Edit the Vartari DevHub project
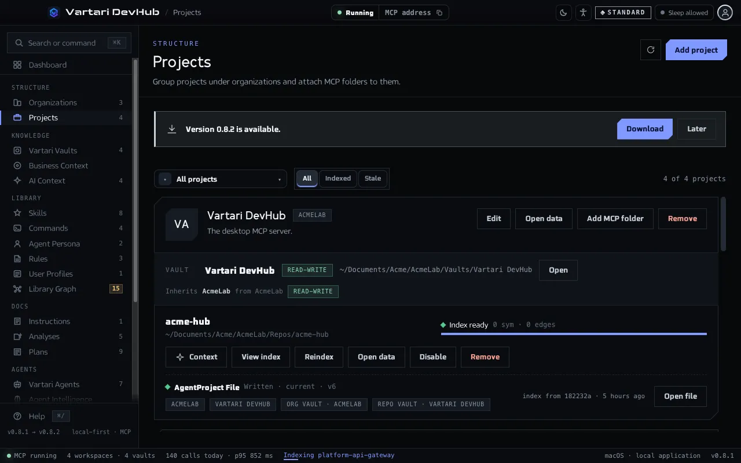 (x=494, y=219)
